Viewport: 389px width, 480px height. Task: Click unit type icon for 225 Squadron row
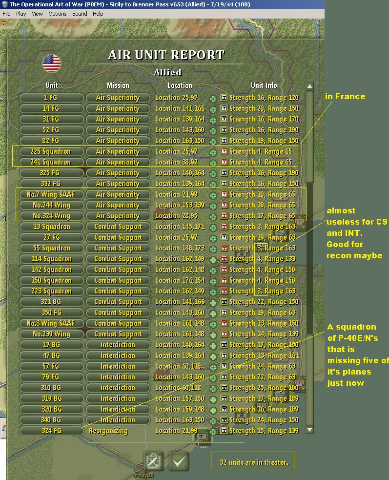[x=225, y=151]
